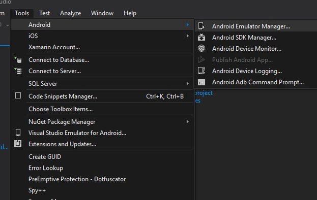This screenshot has height=200, width=317.
Task: Click the Extensions and Updates icon
Action: pyautogui.click(x=18, y=144)
